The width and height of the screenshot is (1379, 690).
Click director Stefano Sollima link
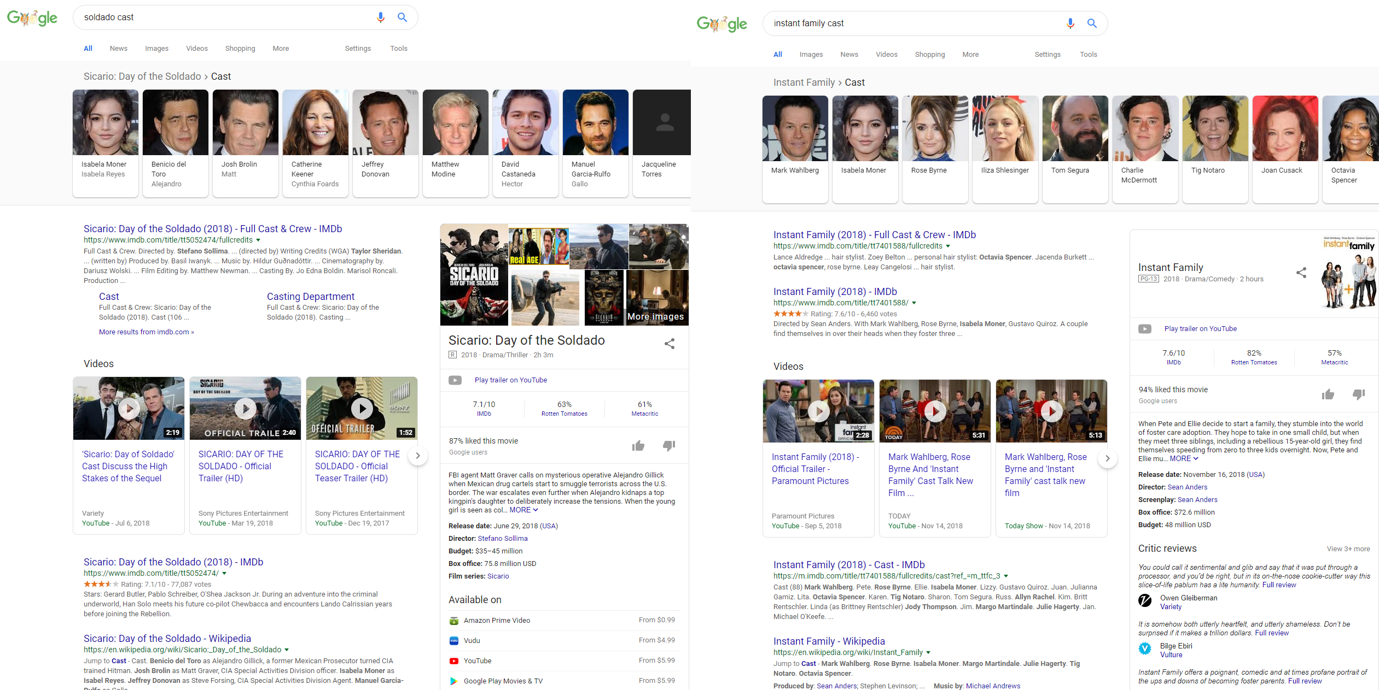point(503,539)
